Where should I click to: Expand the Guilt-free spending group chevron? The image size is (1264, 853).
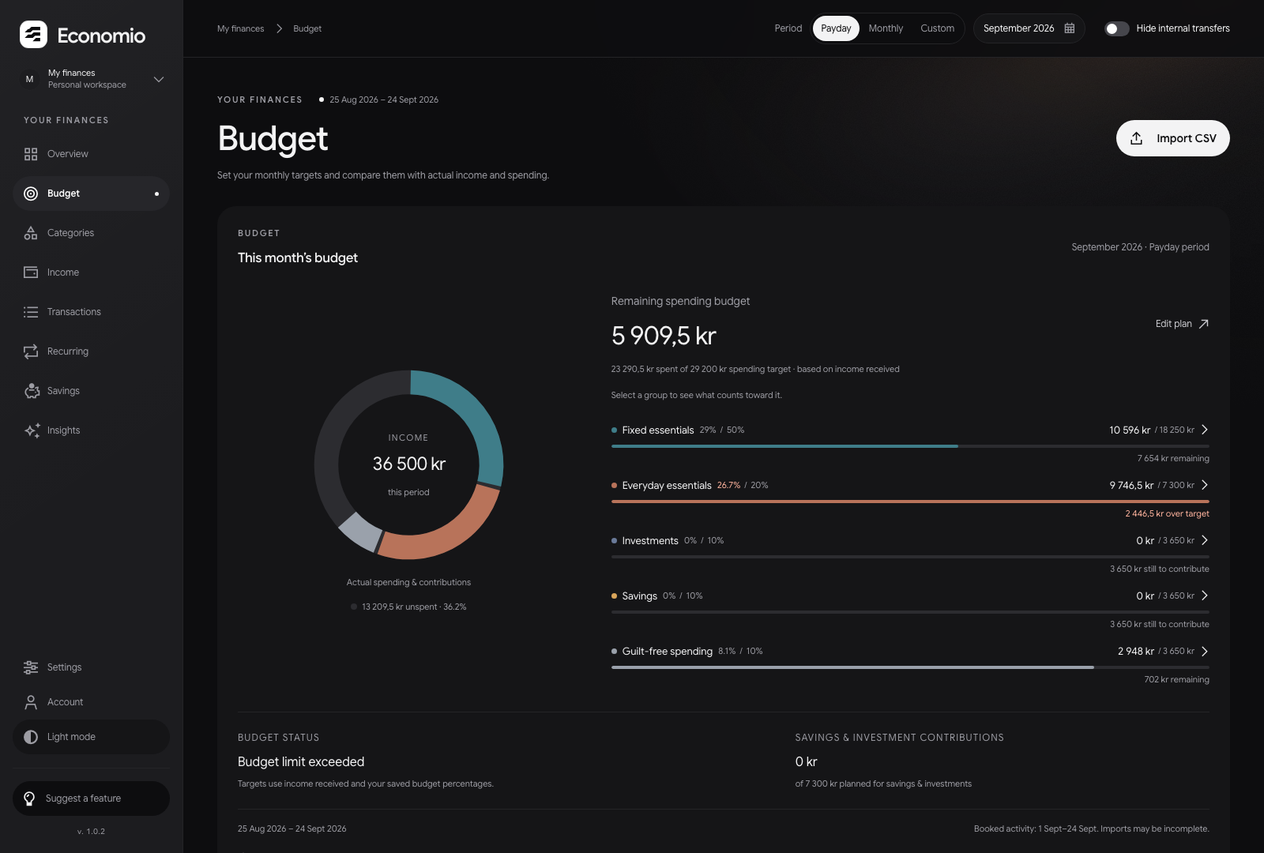tap(1205, 651)
